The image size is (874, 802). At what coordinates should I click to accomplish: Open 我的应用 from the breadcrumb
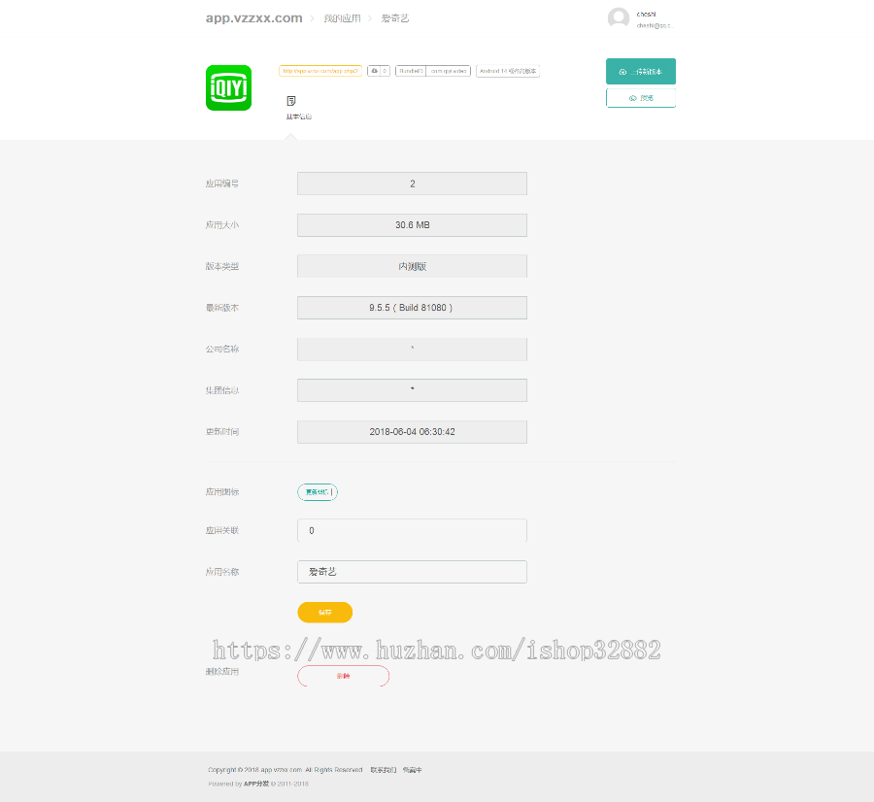pyautogui.click(x=342, y=17)
